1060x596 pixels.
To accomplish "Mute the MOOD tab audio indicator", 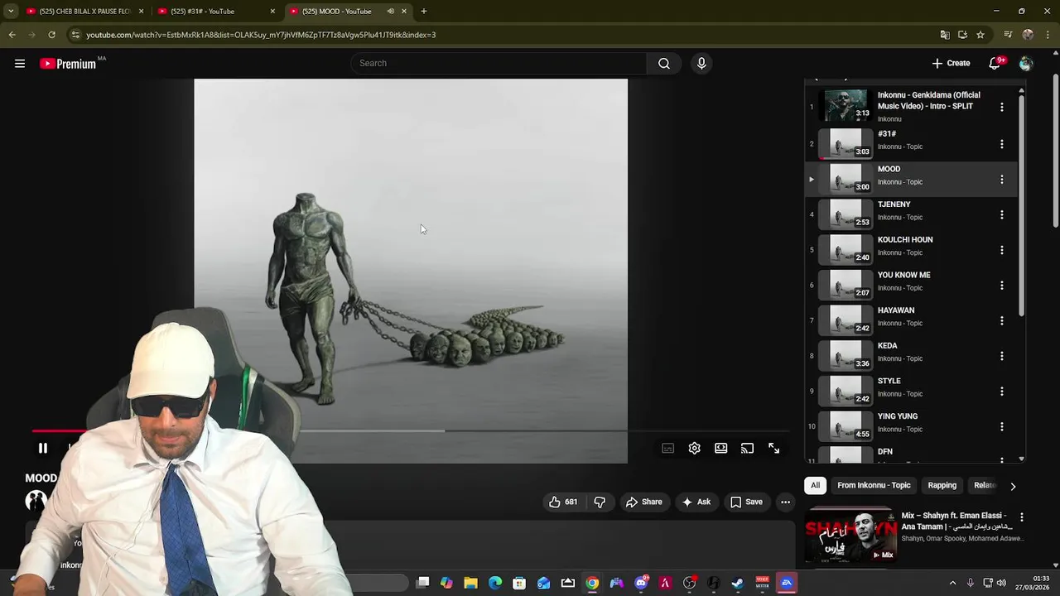I will tap(390, 12).
